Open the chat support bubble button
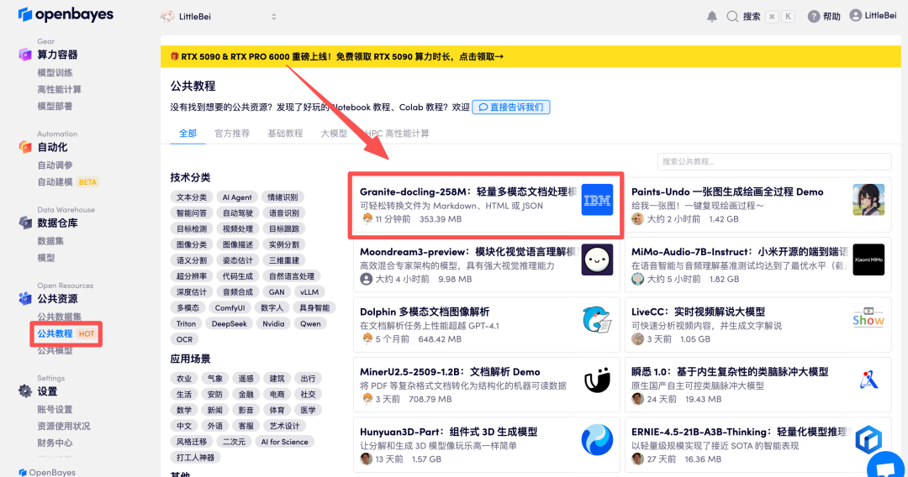Viewport: 908px width, 477px height. point(886,467)
